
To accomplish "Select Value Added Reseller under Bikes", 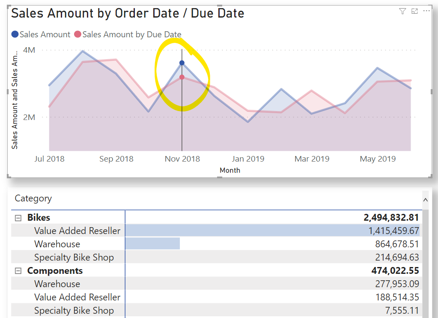I will coord(77,231).
